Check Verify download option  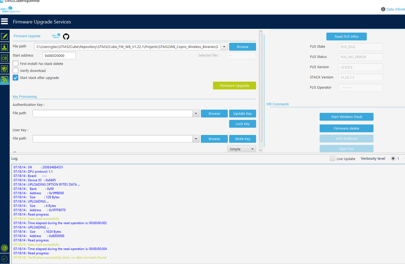tap(15, 71)
